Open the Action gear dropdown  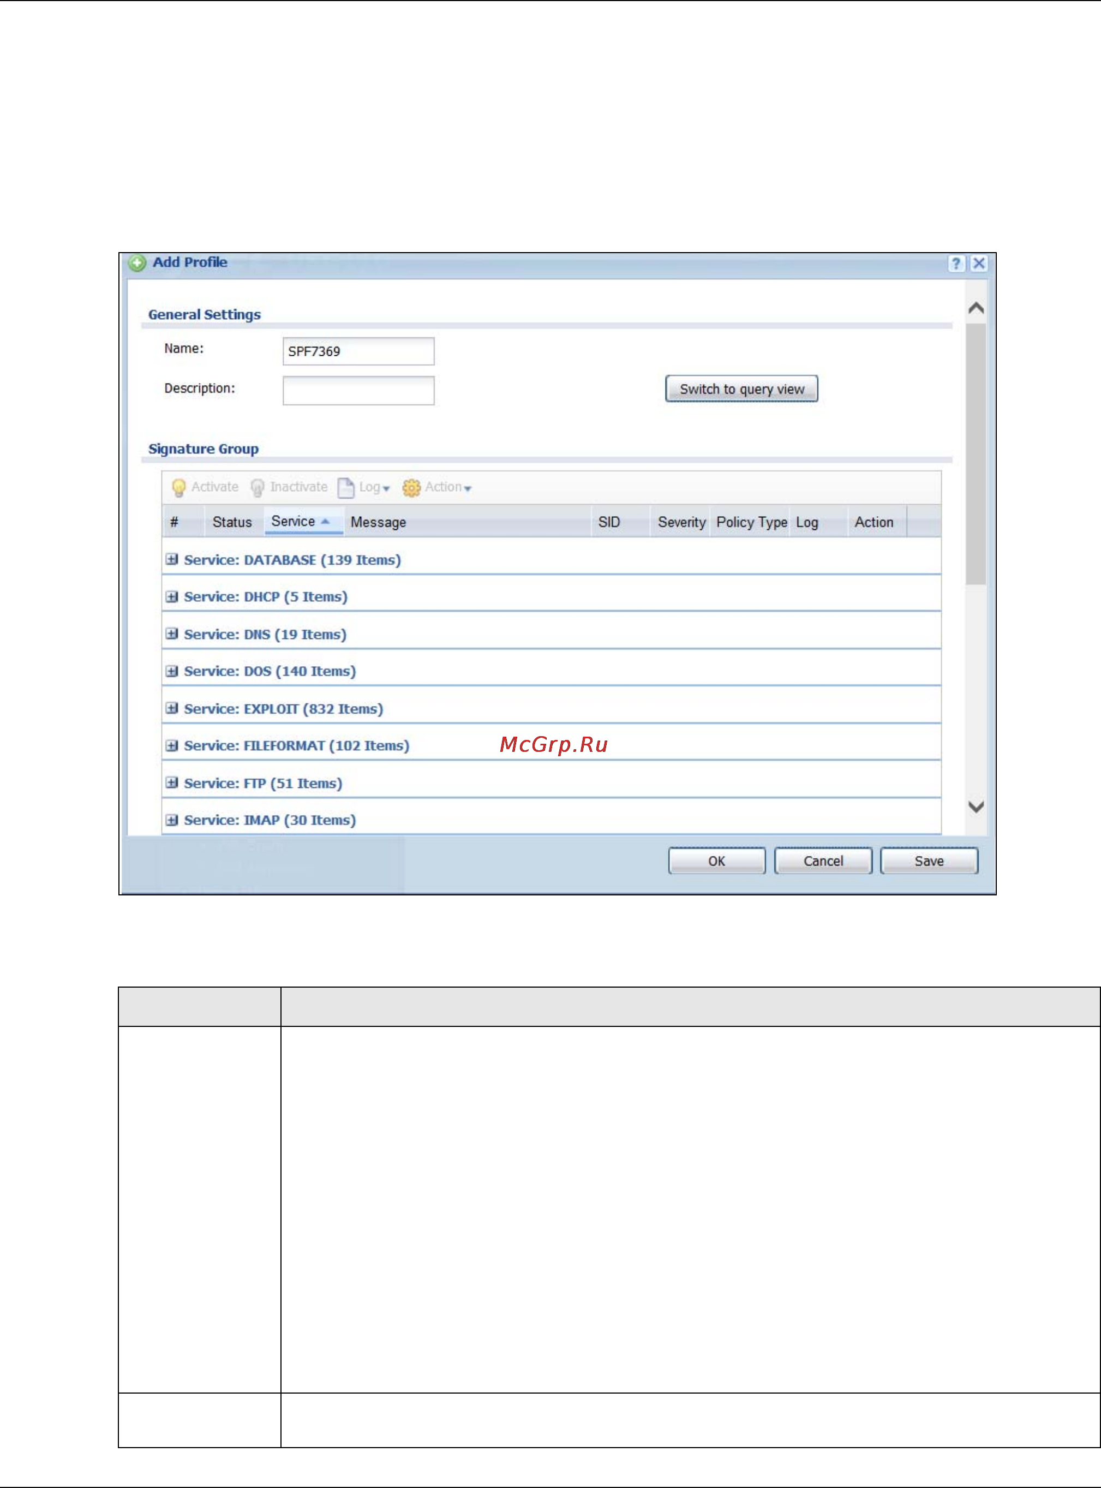[x=436, y=488]
